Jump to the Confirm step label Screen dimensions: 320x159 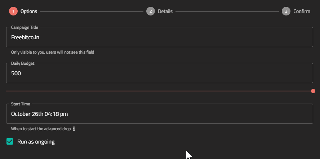tap(302, 11)
